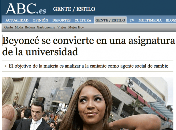The width and height of the screenshot is (176, 130).
Task: Open the GENTE / ESTILO header title
Action: (x=74, y=9)
